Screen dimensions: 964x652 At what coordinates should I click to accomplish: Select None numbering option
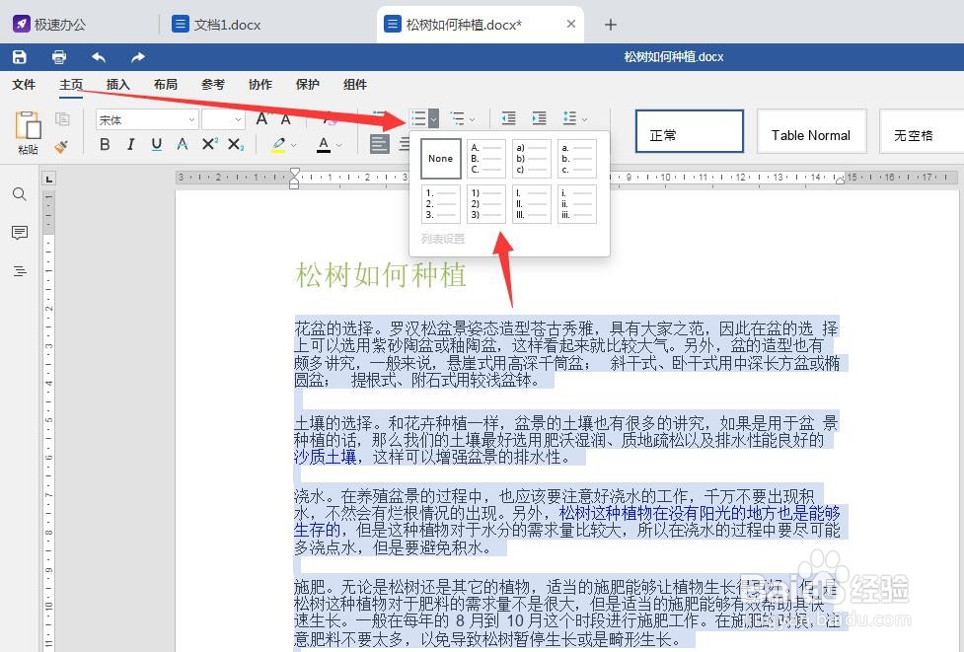441,159
